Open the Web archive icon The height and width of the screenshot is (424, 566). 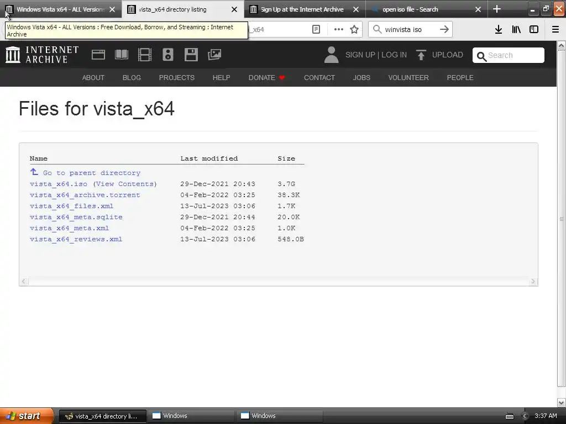(98, 55)
